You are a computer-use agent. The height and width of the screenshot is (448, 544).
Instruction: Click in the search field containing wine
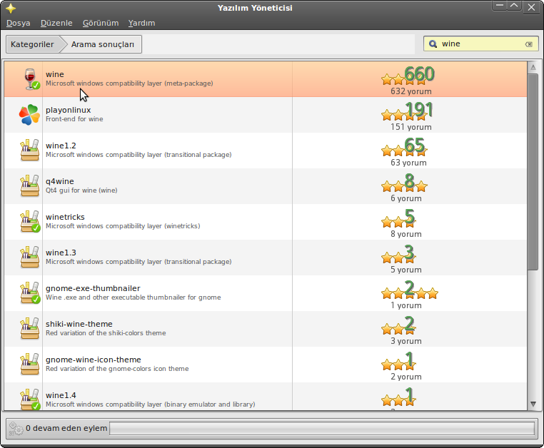[x=480, y=44]
